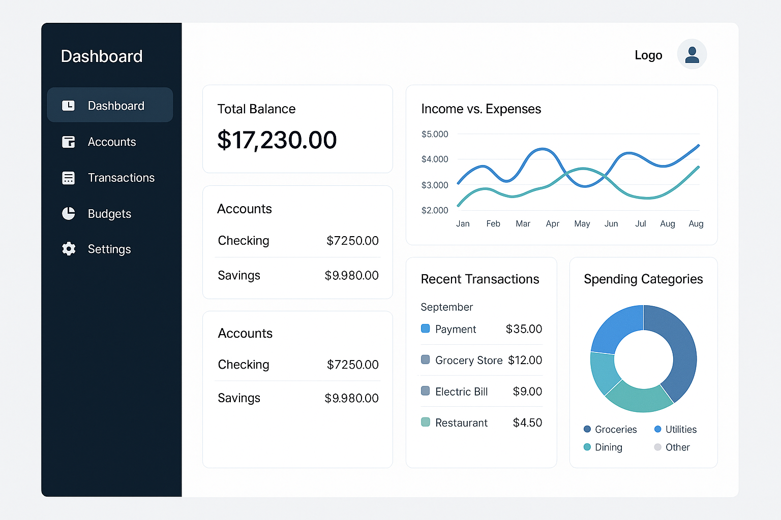Click the $9.00 amount
Image resolution: width=781 pixels, height=520 pixels.
pyautogui.click(x=527, y=392)
